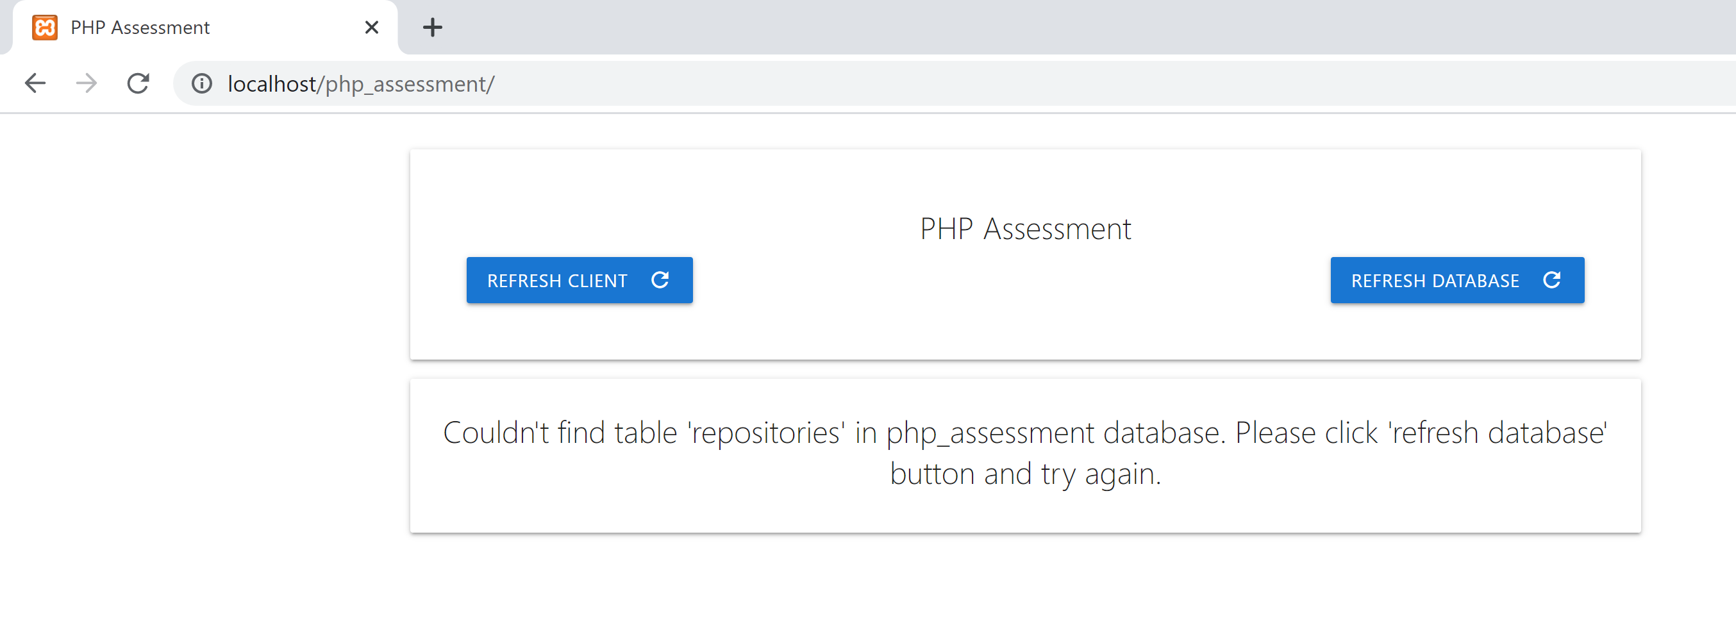
Task: Select the localhost/php_assessment URL
Action: click(361, 83)
